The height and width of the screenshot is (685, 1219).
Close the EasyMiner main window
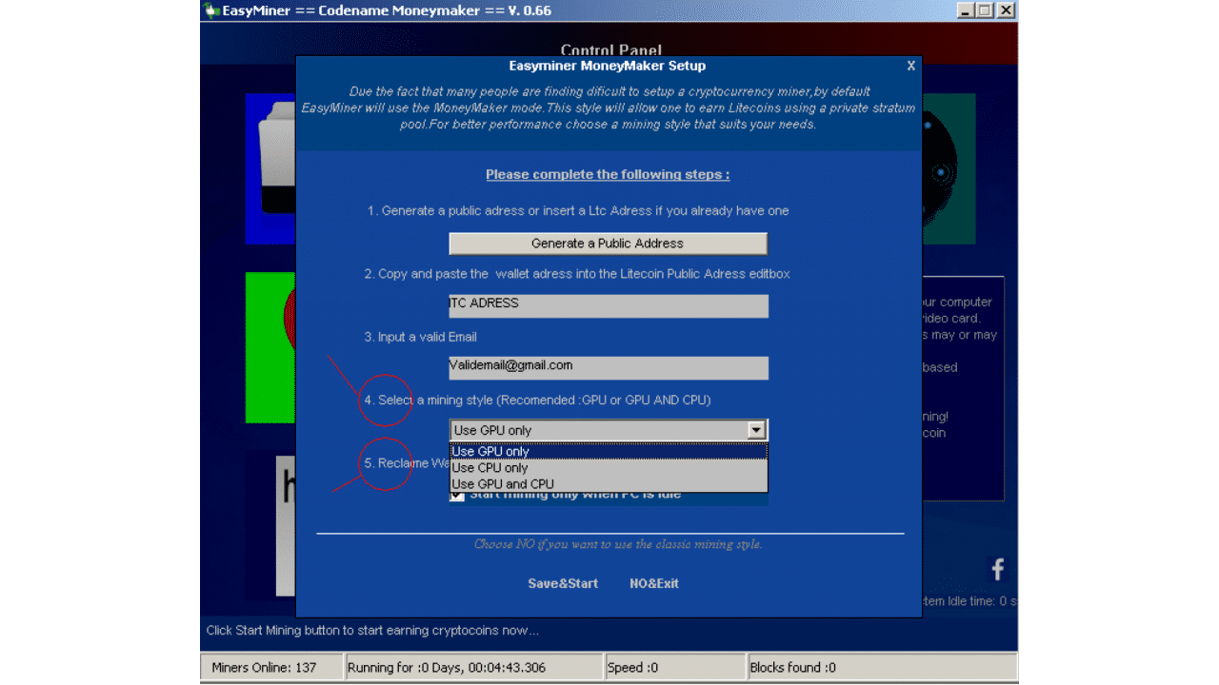1006,10
